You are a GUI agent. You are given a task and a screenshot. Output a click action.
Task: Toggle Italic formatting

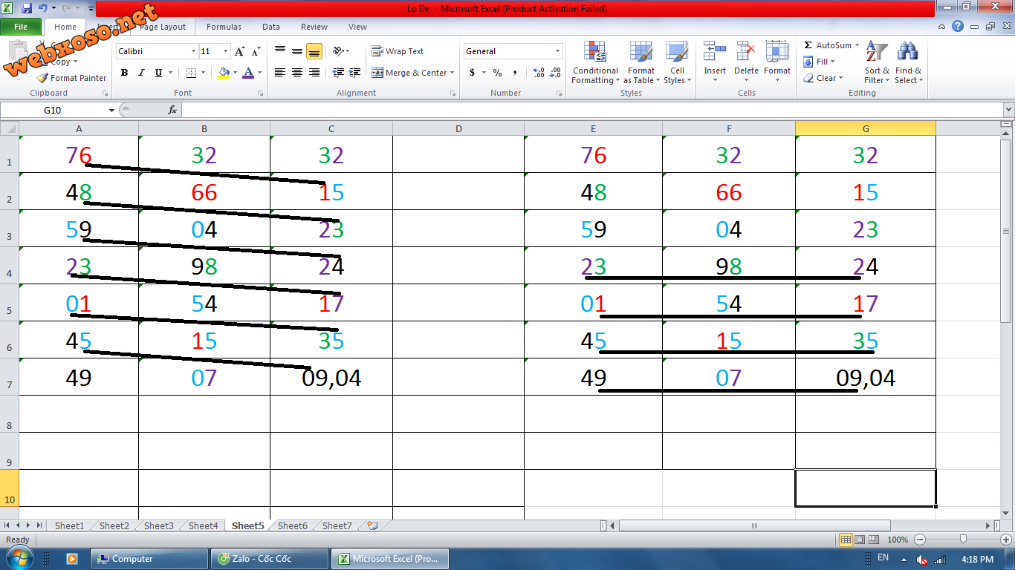pos(141,73)
